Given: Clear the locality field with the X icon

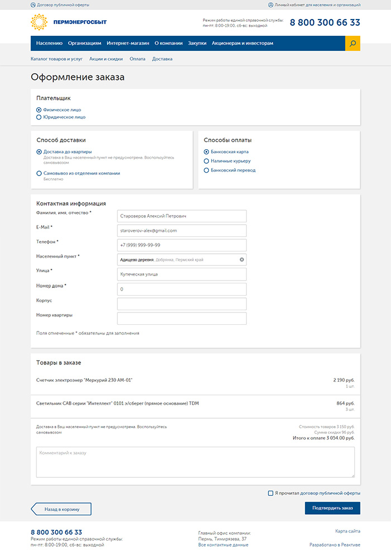Looking at the screenshot, I should tap(242, 259).
